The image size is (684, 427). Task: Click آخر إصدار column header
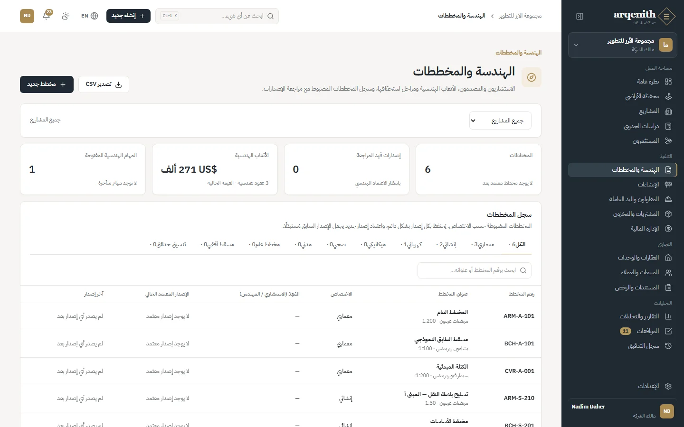coord(94,294)
